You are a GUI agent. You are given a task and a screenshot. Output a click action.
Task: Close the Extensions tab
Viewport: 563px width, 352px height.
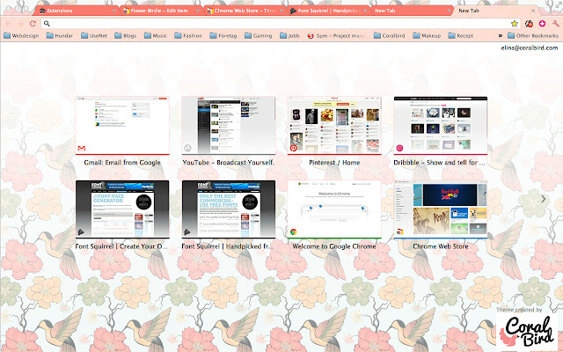click(114, 11)
